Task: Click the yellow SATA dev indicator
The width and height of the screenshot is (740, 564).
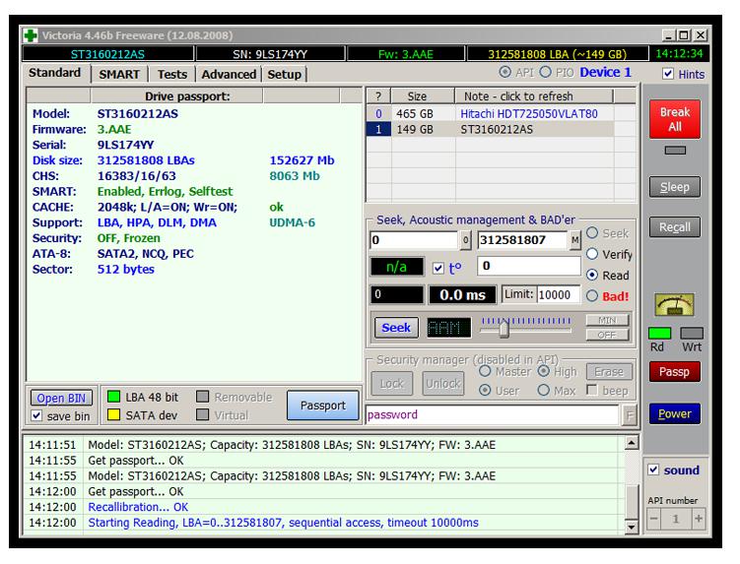Action: click(x=113, y=414)
